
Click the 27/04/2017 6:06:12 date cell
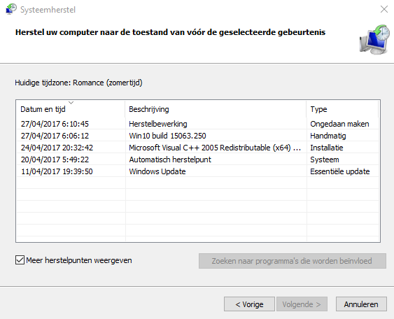[x=55, y=136]
